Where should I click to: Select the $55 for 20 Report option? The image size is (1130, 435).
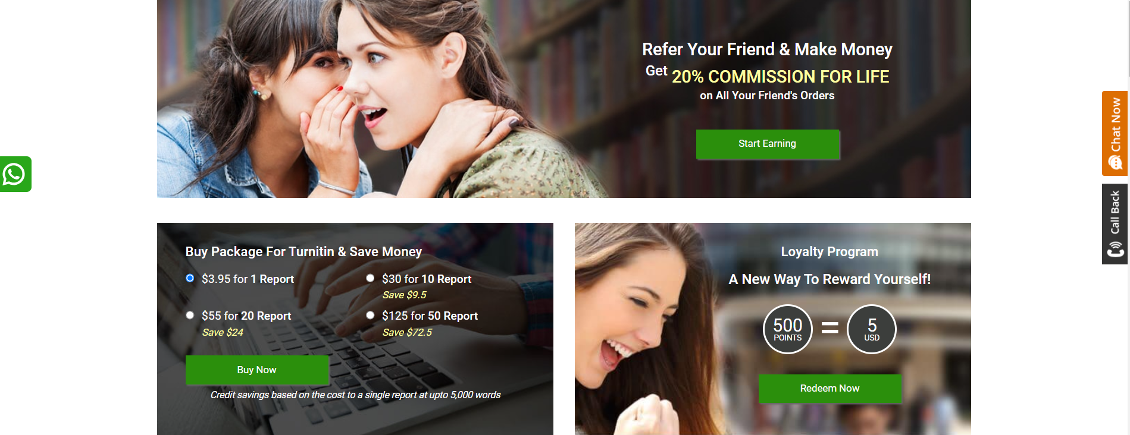coord(190,315)
